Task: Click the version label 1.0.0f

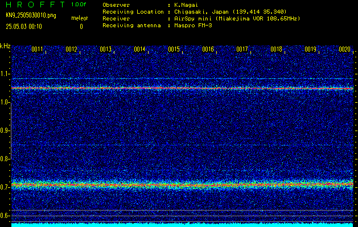Action: [x=79, y=5]
